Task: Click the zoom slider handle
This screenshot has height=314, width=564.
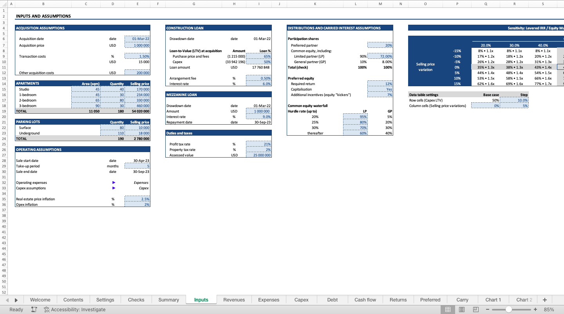Action: [508, 309]
